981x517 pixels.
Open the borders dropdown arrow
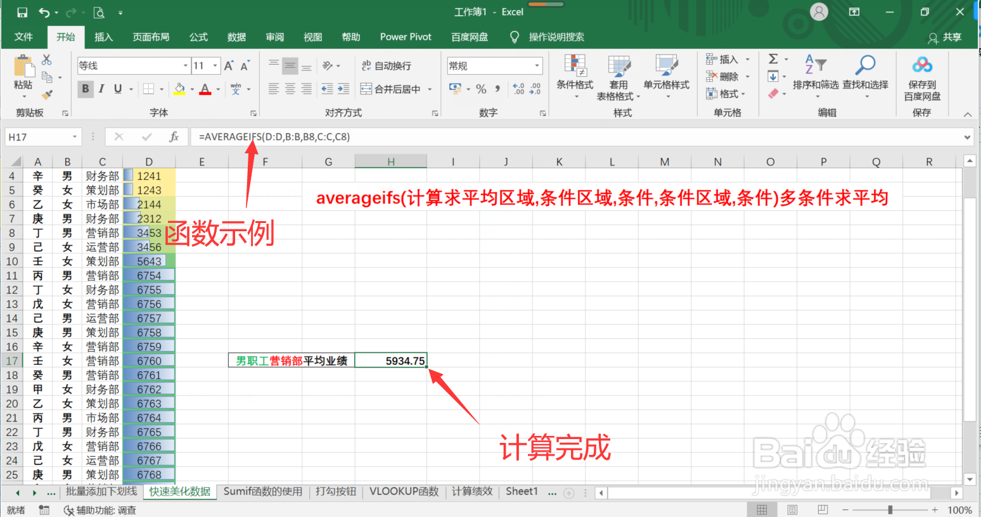click(x=162, y=89)
